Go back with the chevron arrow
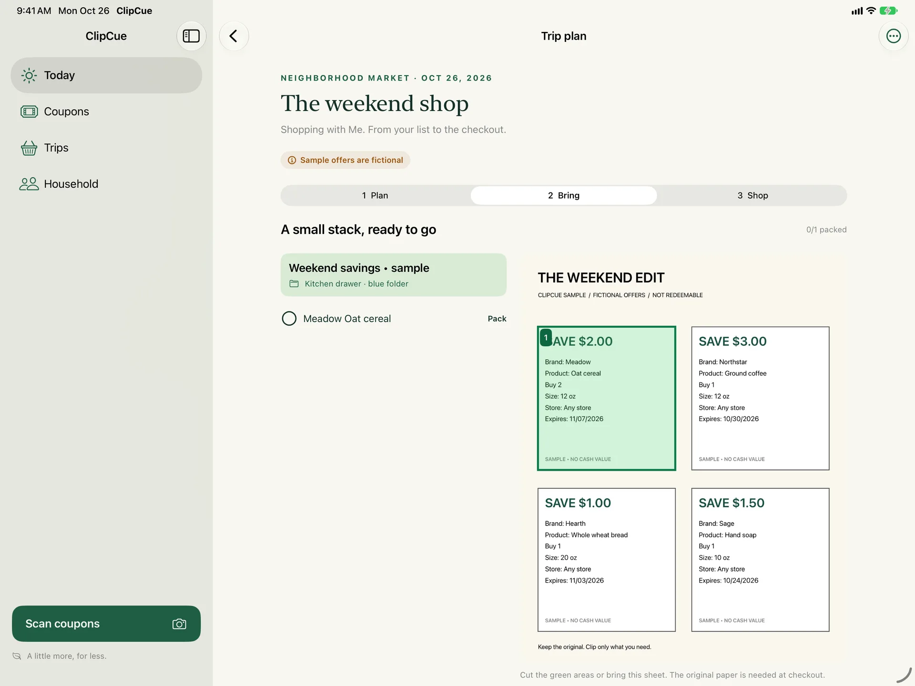Viewport: 915px width, 686px height. (x=234, y=36)
